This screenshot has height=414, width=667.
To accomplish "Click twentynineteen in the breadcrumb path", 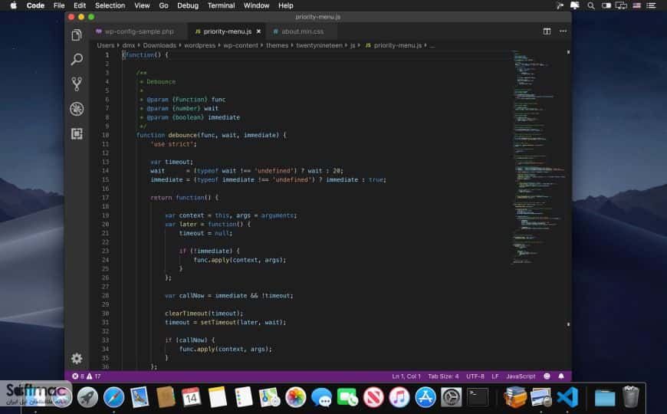I will (319, 45).
